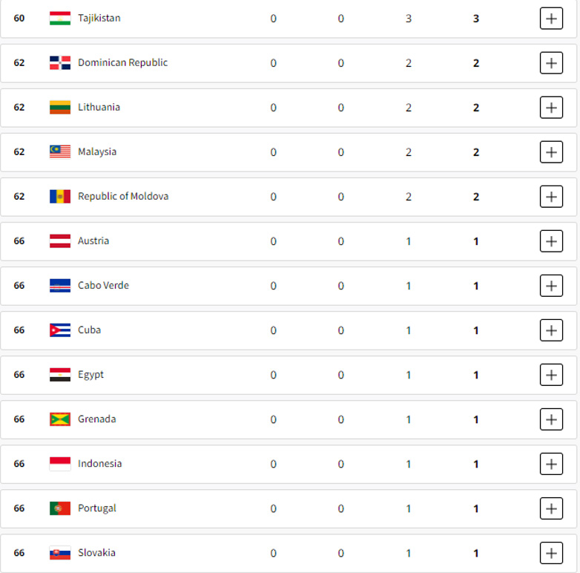Screen dimensions: 580x573
Task: Open the Lithuania country link
Action: pyautogui.click(x=99, y=108)
